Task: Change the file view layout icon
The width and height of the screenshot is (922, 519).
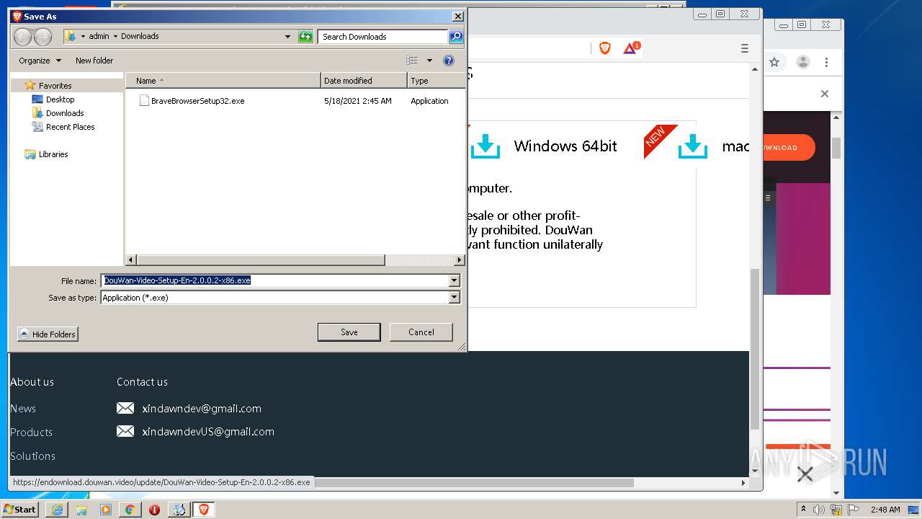Action: [412, 61]
